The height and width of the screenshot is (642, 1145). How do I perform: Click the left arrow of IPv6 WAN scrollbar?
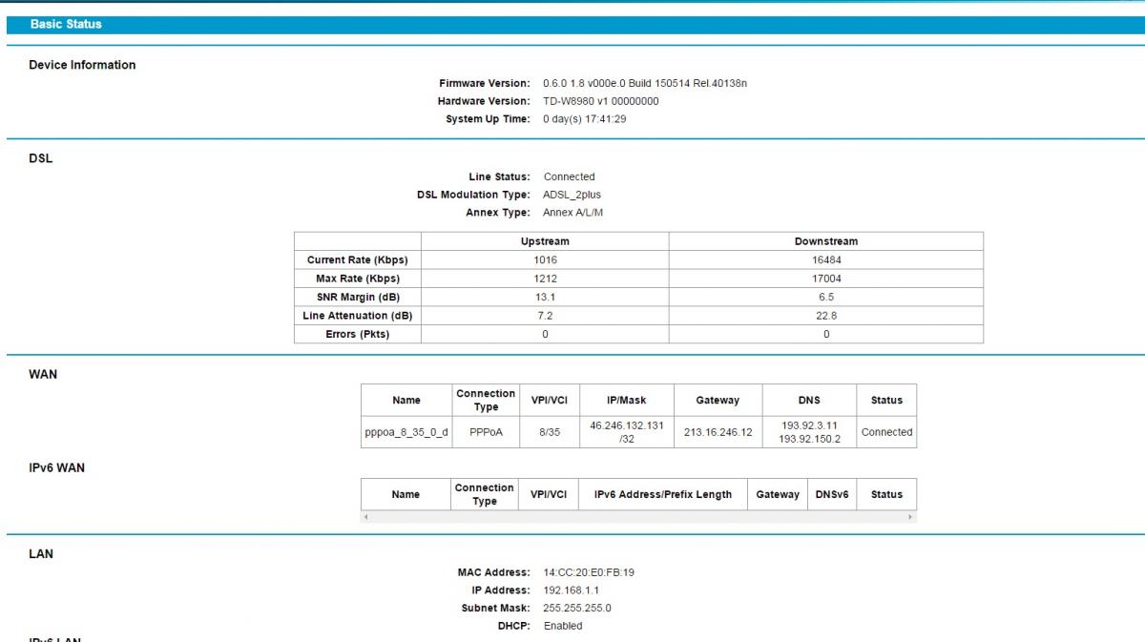pyautogui.click(x=366, y=517)
